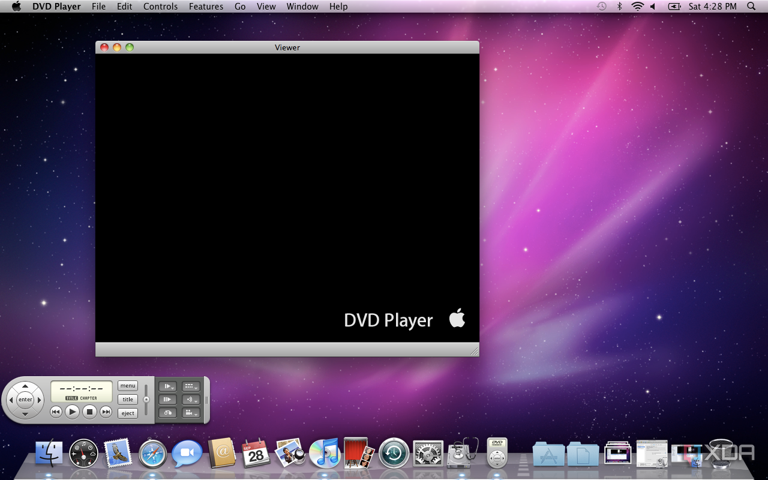Launch Mail from the Dock

(x=118, y=453)
